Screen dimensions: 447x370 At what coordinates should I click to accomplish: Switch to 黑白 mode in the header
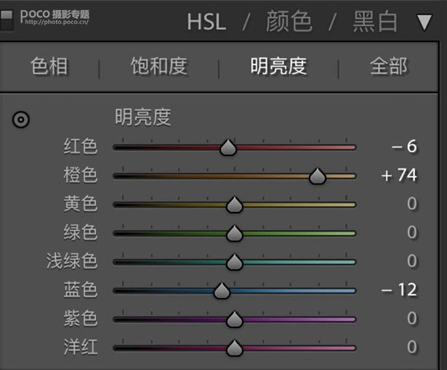(375, 21)
